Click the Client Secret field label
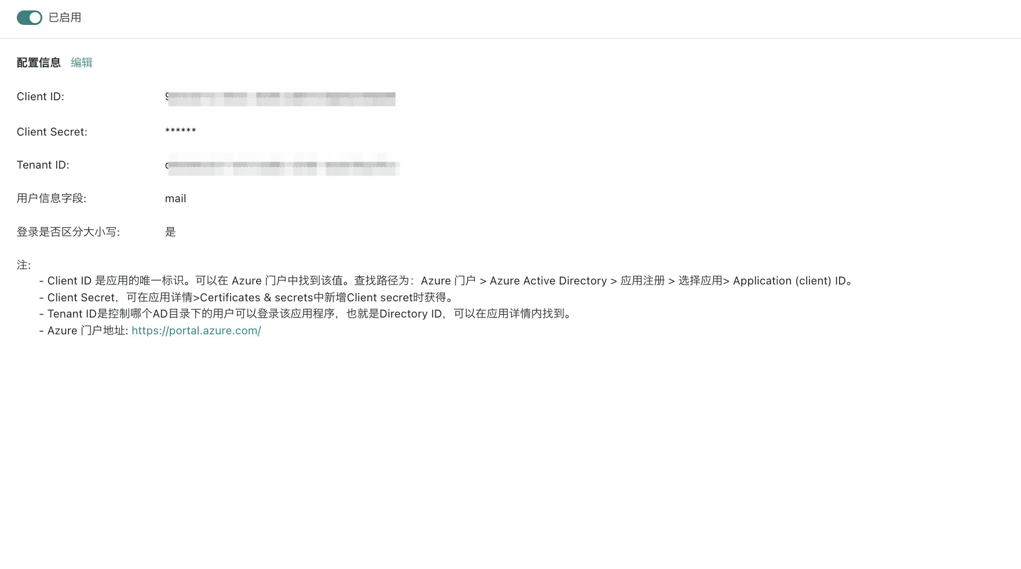 coord(52,132)
